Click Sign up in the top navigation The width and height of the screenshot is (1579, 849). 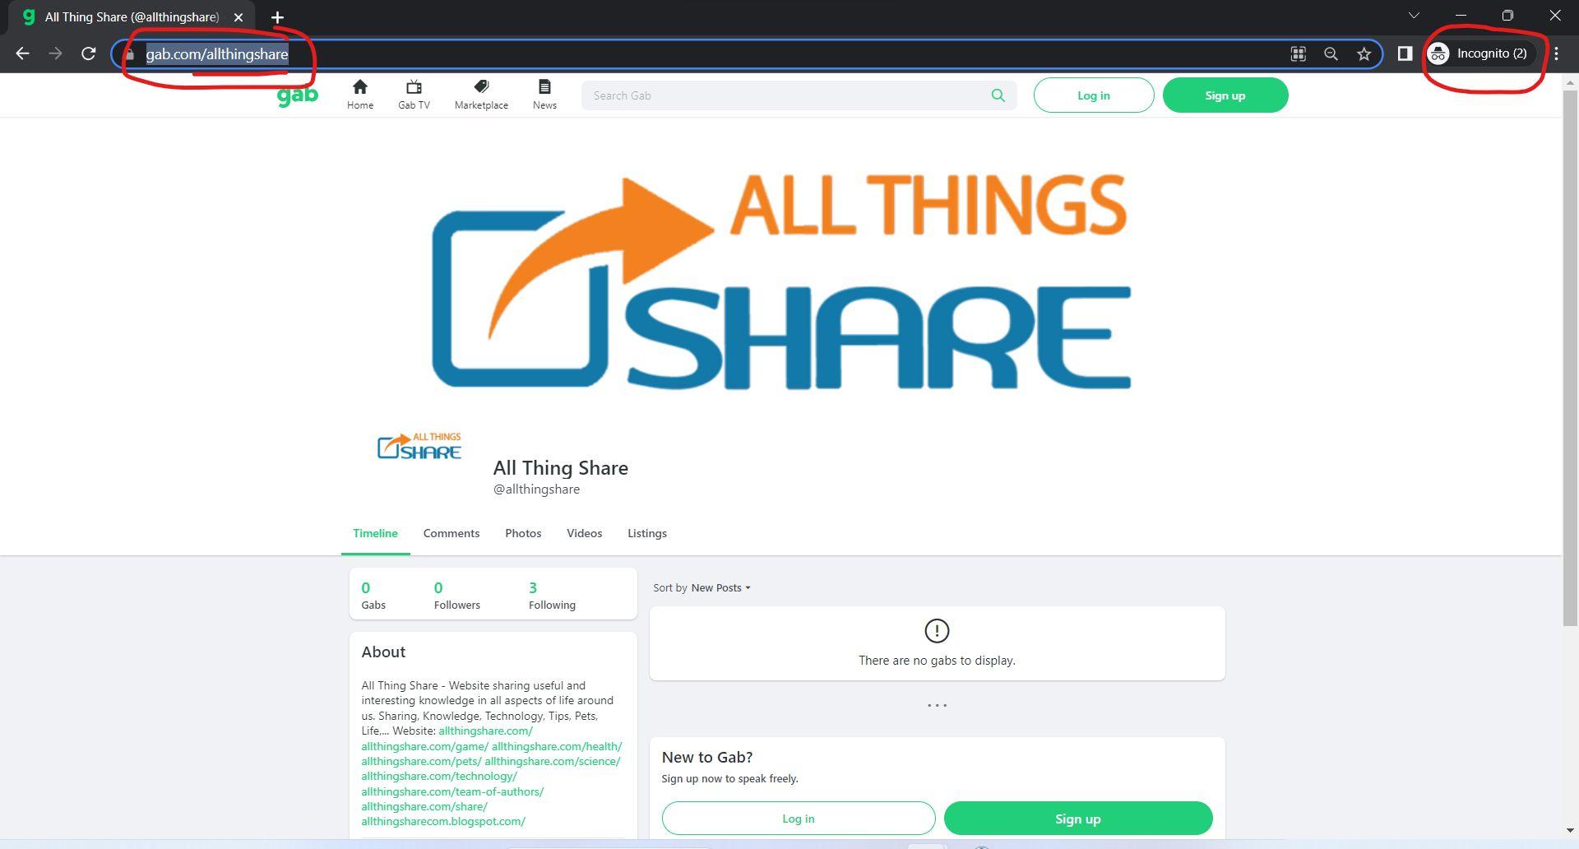[x=1225, y=95]
